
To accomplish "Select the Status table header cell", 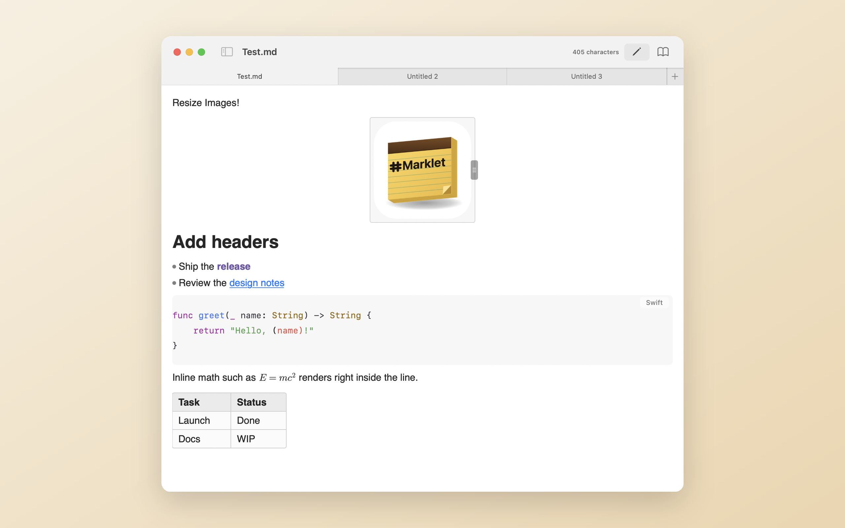I will coord(258,402).
